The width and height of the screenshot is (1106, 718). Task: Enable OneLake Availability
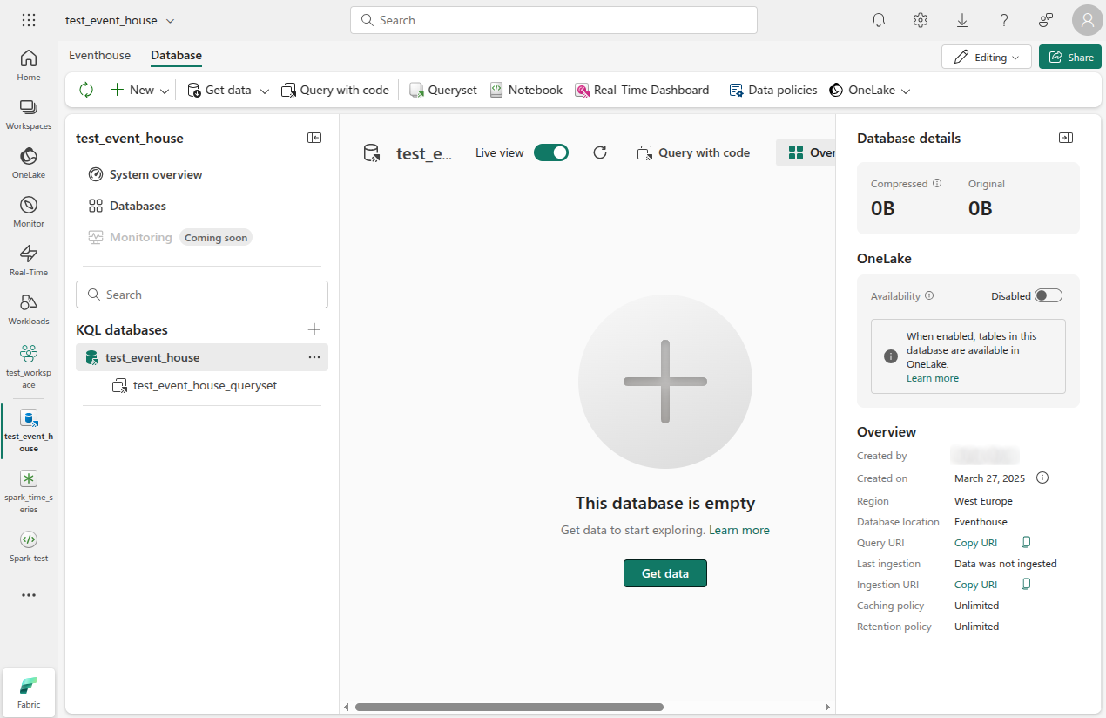coord(1049,295)
